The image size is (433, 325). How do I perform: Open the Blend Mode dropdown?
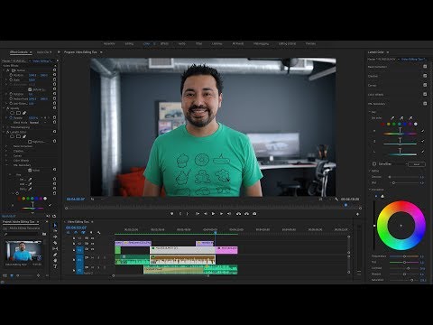click(x=38, y=123)
